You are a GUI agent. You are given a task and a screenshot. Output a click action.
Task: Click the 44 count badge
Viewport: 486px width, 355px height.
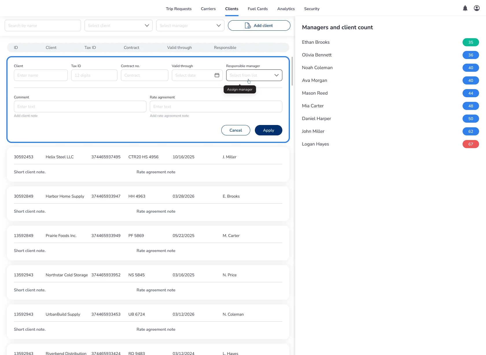(471, 93)
